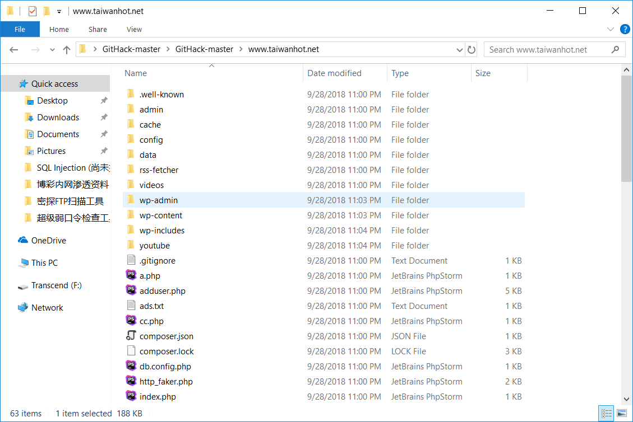The image size is (633, 422).
Task: Select Quick access in navigation pane
Action: [x=54, y=84]
